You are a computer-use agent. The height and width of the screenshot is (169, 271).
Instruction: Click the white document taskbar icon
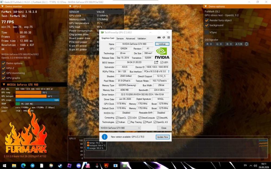42,166
